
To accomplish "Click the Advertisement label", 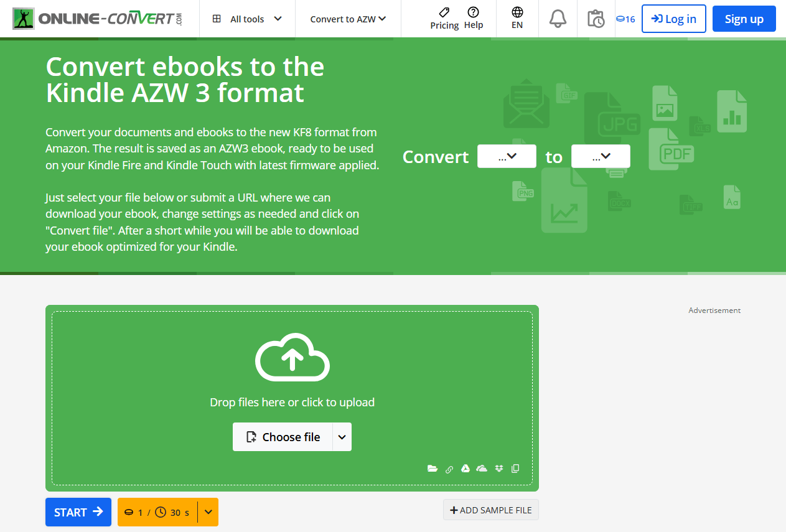I will tap(714, 310).
